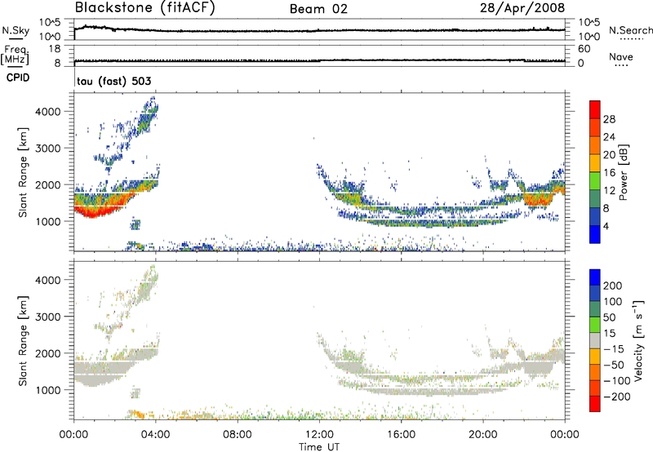Select the 'tau (fast) 503' annotation
653x452 pixels.
113,81
